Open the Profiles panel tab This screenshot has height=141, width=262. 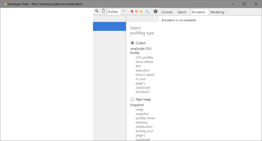click(x=114, y=12)
